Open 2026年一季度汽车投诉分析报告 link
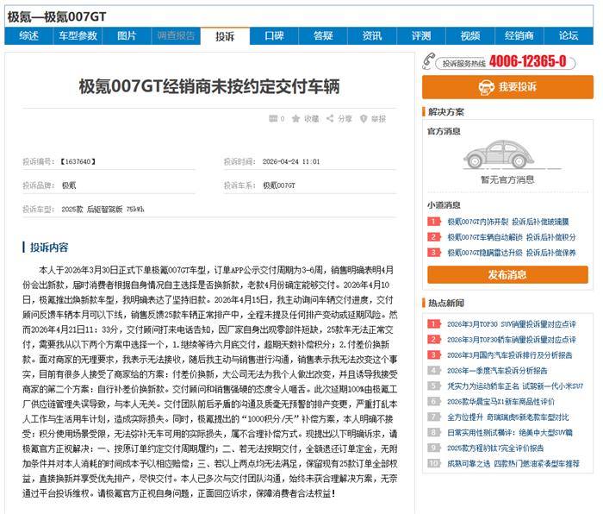Viewport: 603px width, 514px height. (x=497, y=371)
